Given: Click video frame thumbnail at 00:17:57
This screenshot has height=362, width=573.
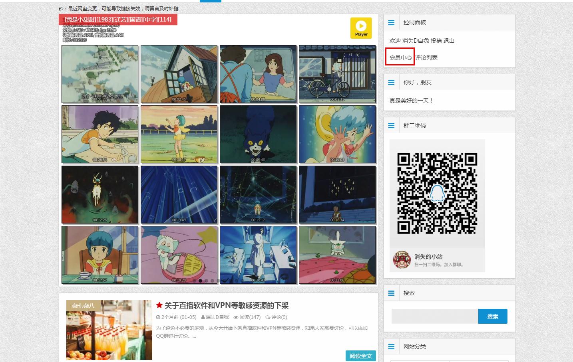Looking at the screenshot, I should [100, 255].
